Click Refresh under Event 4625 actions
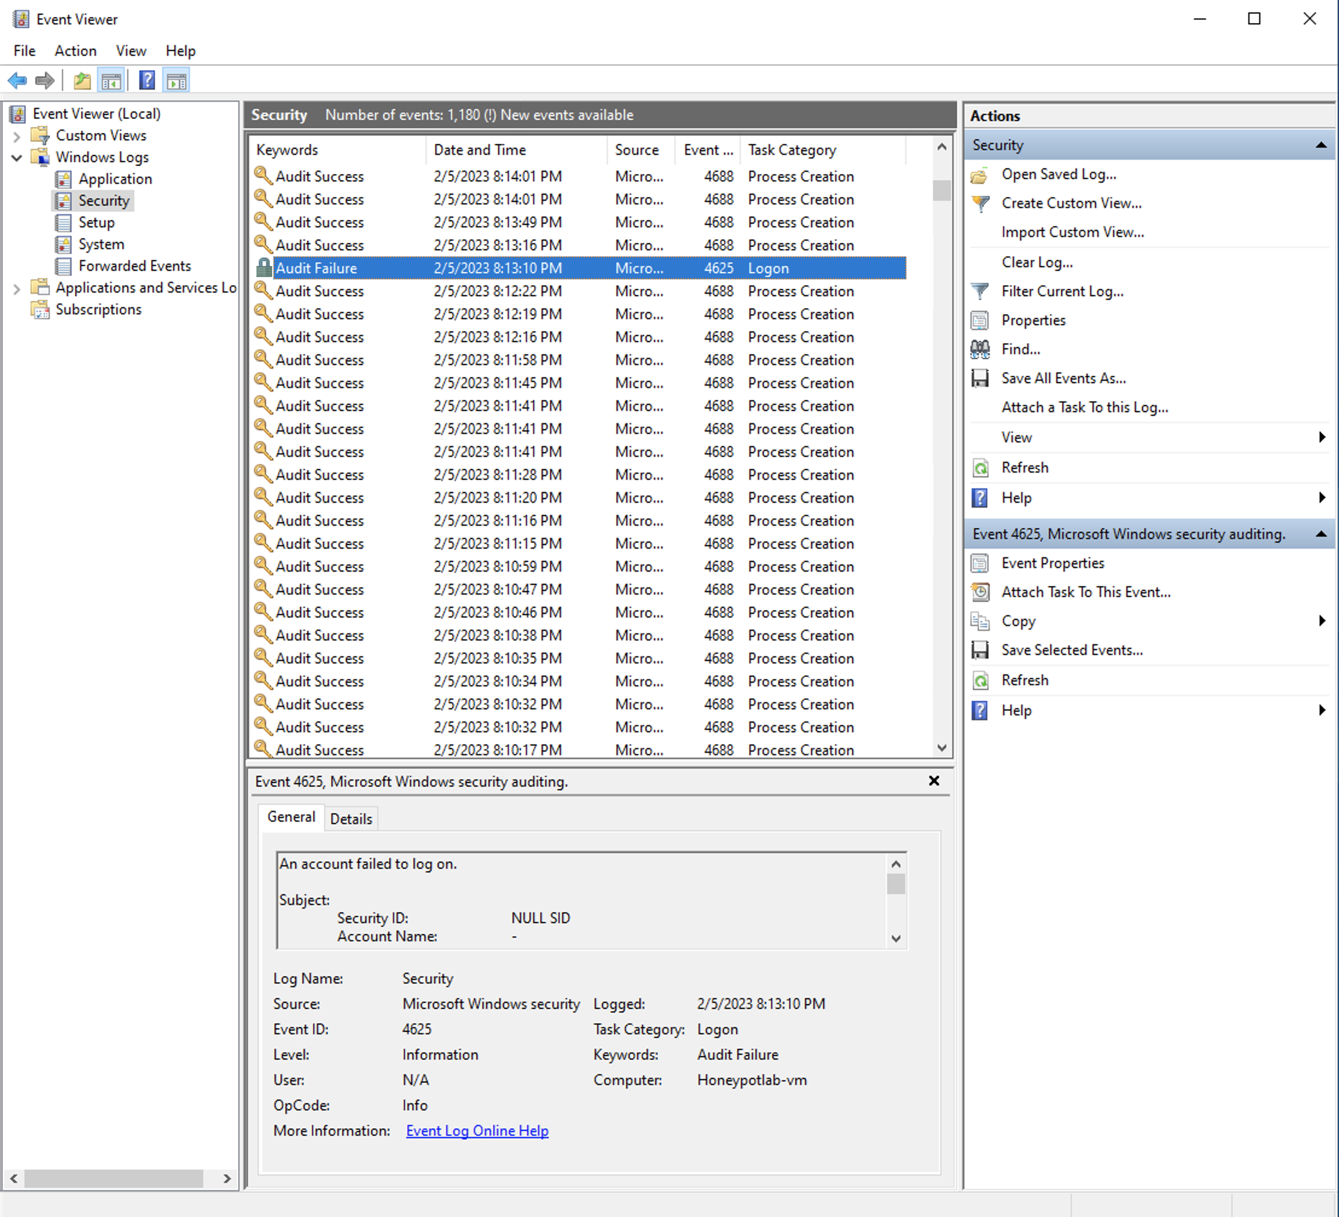Image resolution: width=1339 pixels, height=1217 pixels. pyautogui.click(x=1025, y=680)
